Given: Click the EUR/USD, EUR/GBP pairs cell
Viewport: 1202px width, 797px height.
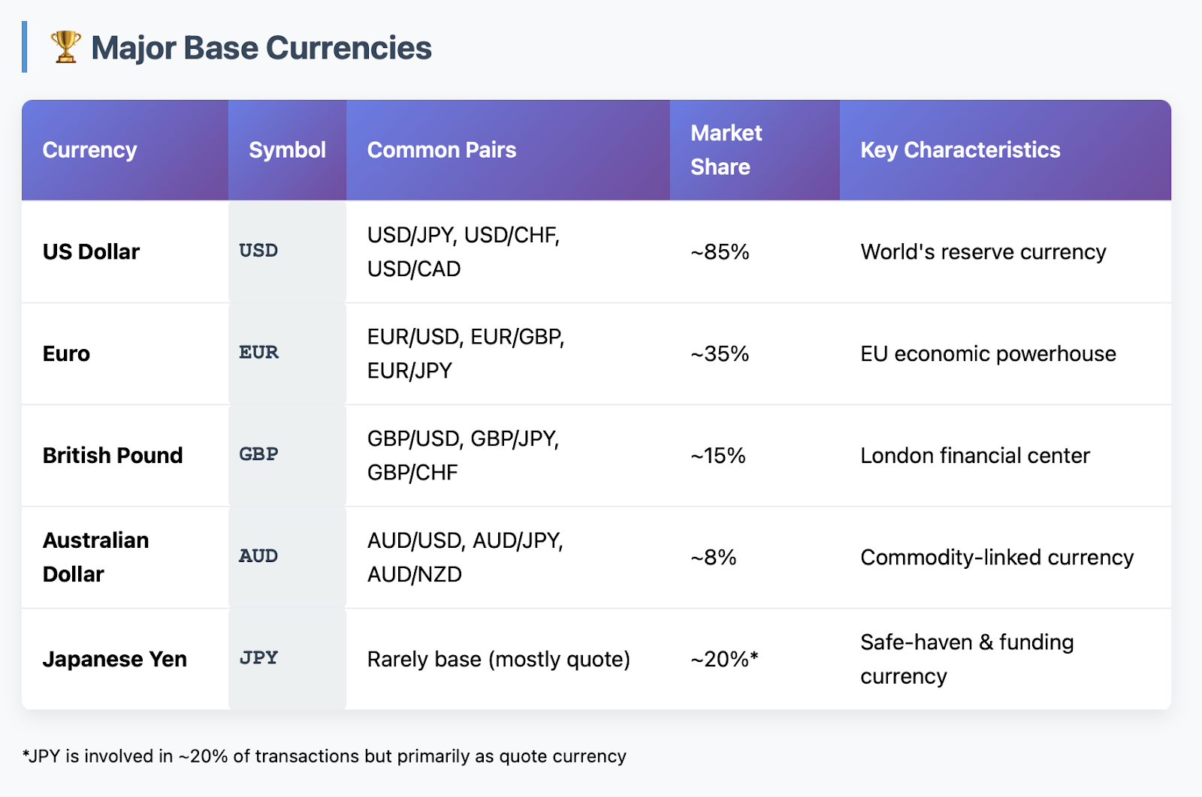Looking at the screenshot, I should pyautogui.click(x=466, y=353).
